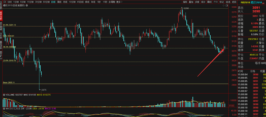Click the 返回 back button
The height and width of the screenshot is (117, 266).
point(234,2)
